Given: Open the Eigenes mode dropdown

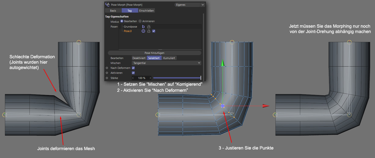Looking at the screenshot, I should 189,5.
